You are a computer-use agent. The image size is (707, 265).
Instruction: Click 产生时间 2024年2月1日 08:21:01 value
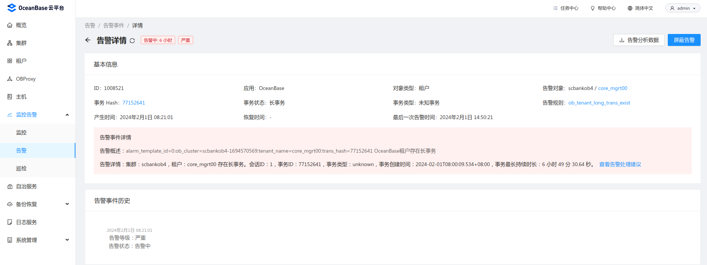pyautogui.click(x=146, y=117)
